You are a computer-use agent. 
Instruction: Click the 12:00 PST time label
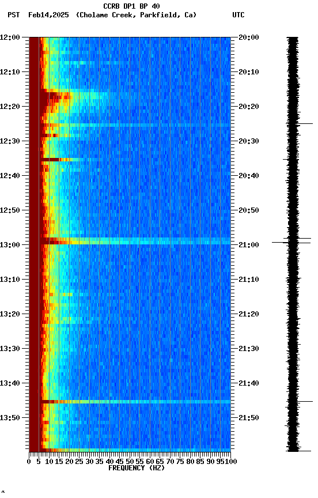point(10,37)
